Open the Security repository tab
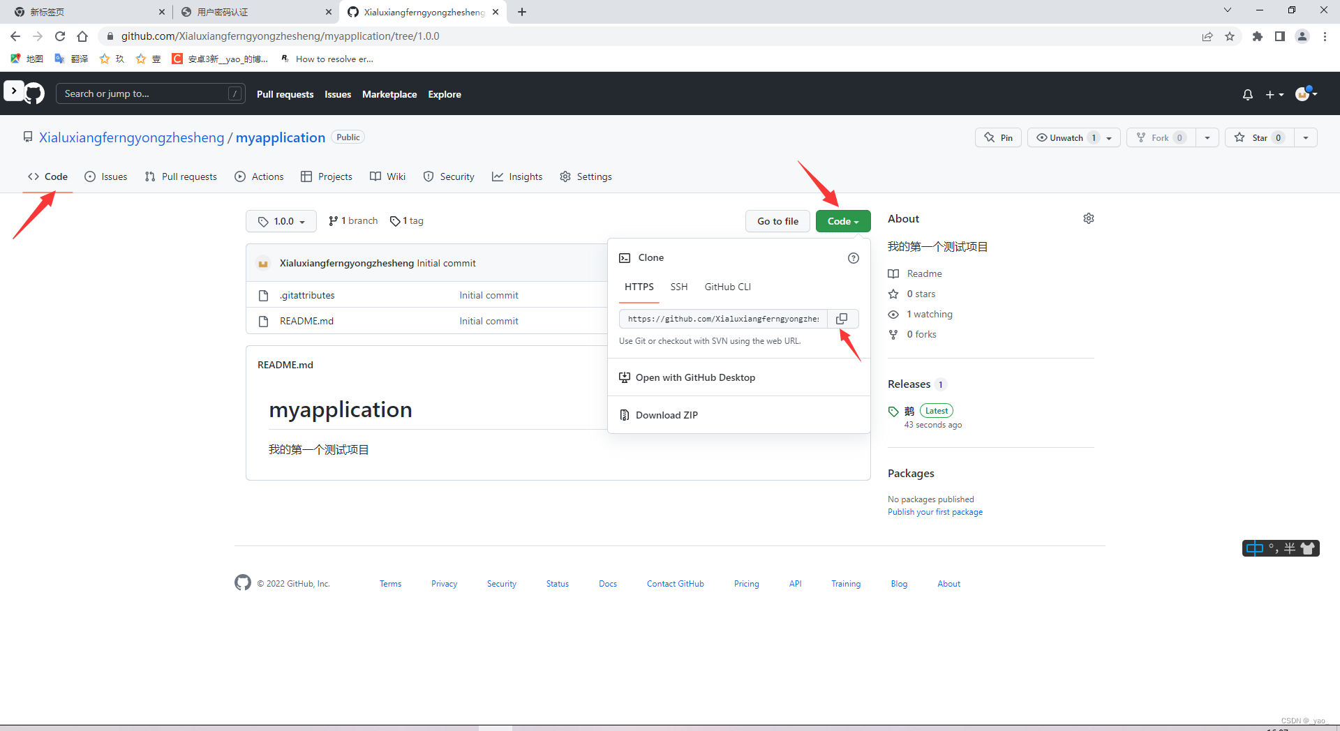Screen dimensions: 1340x731 tap(449, 176)
